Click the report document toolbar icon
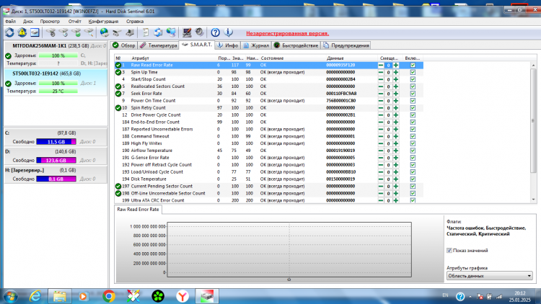 pos(145,32)
